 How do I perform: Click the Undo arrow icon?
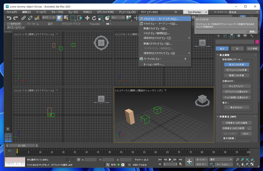9,18
